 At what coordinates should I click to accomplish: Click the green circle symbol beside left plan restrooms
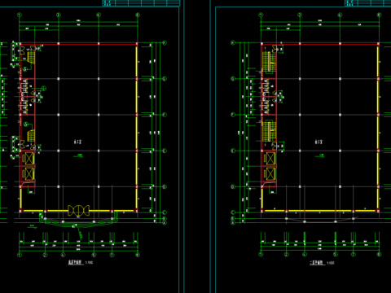click(x=44, y=88)
